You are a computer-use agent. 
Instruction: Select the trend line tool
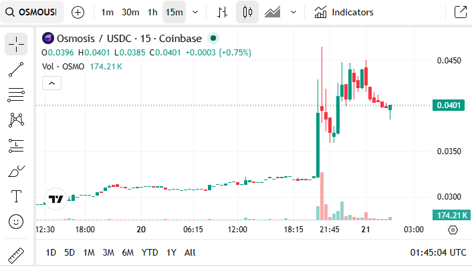16,69
